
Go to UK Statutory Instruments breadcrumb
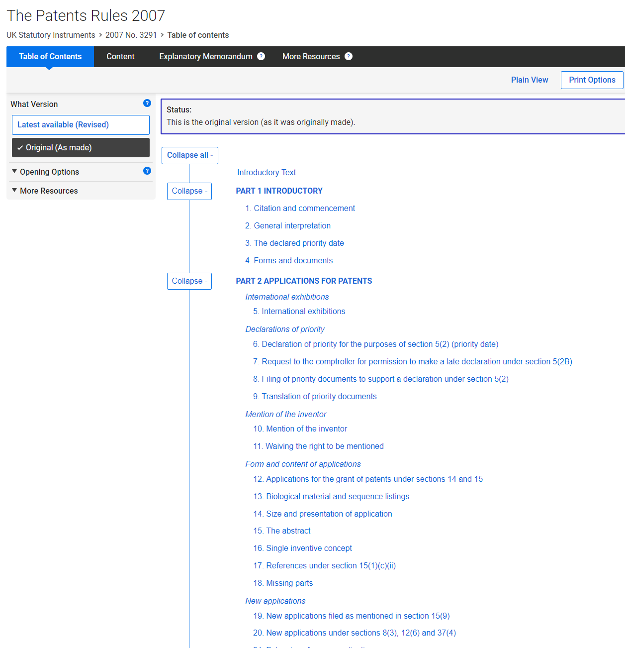[x=51, y=35]
